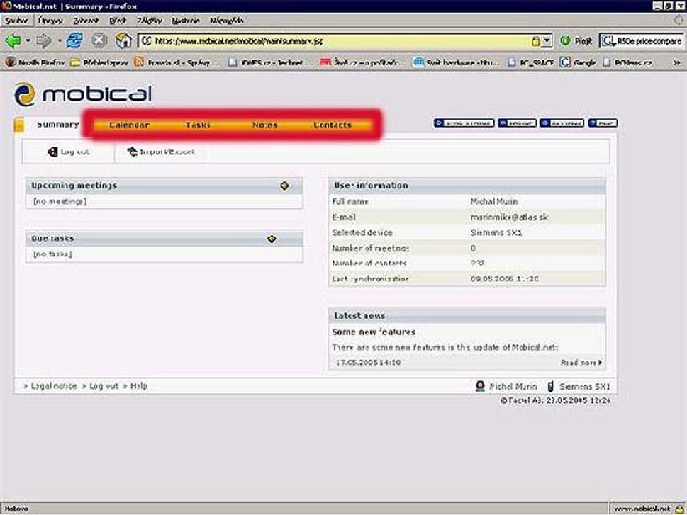Open the Home page icon
Viewport: 687px width, 515px height.
123,40
